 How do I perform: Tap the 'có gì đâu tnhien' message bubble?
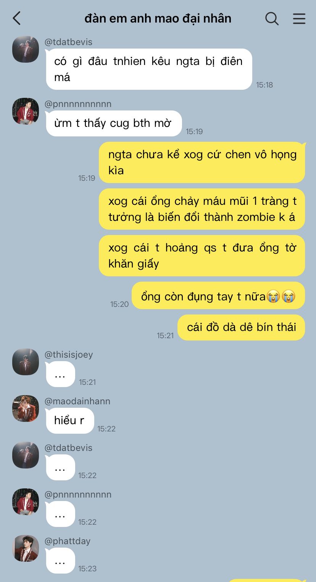point(149,69)
